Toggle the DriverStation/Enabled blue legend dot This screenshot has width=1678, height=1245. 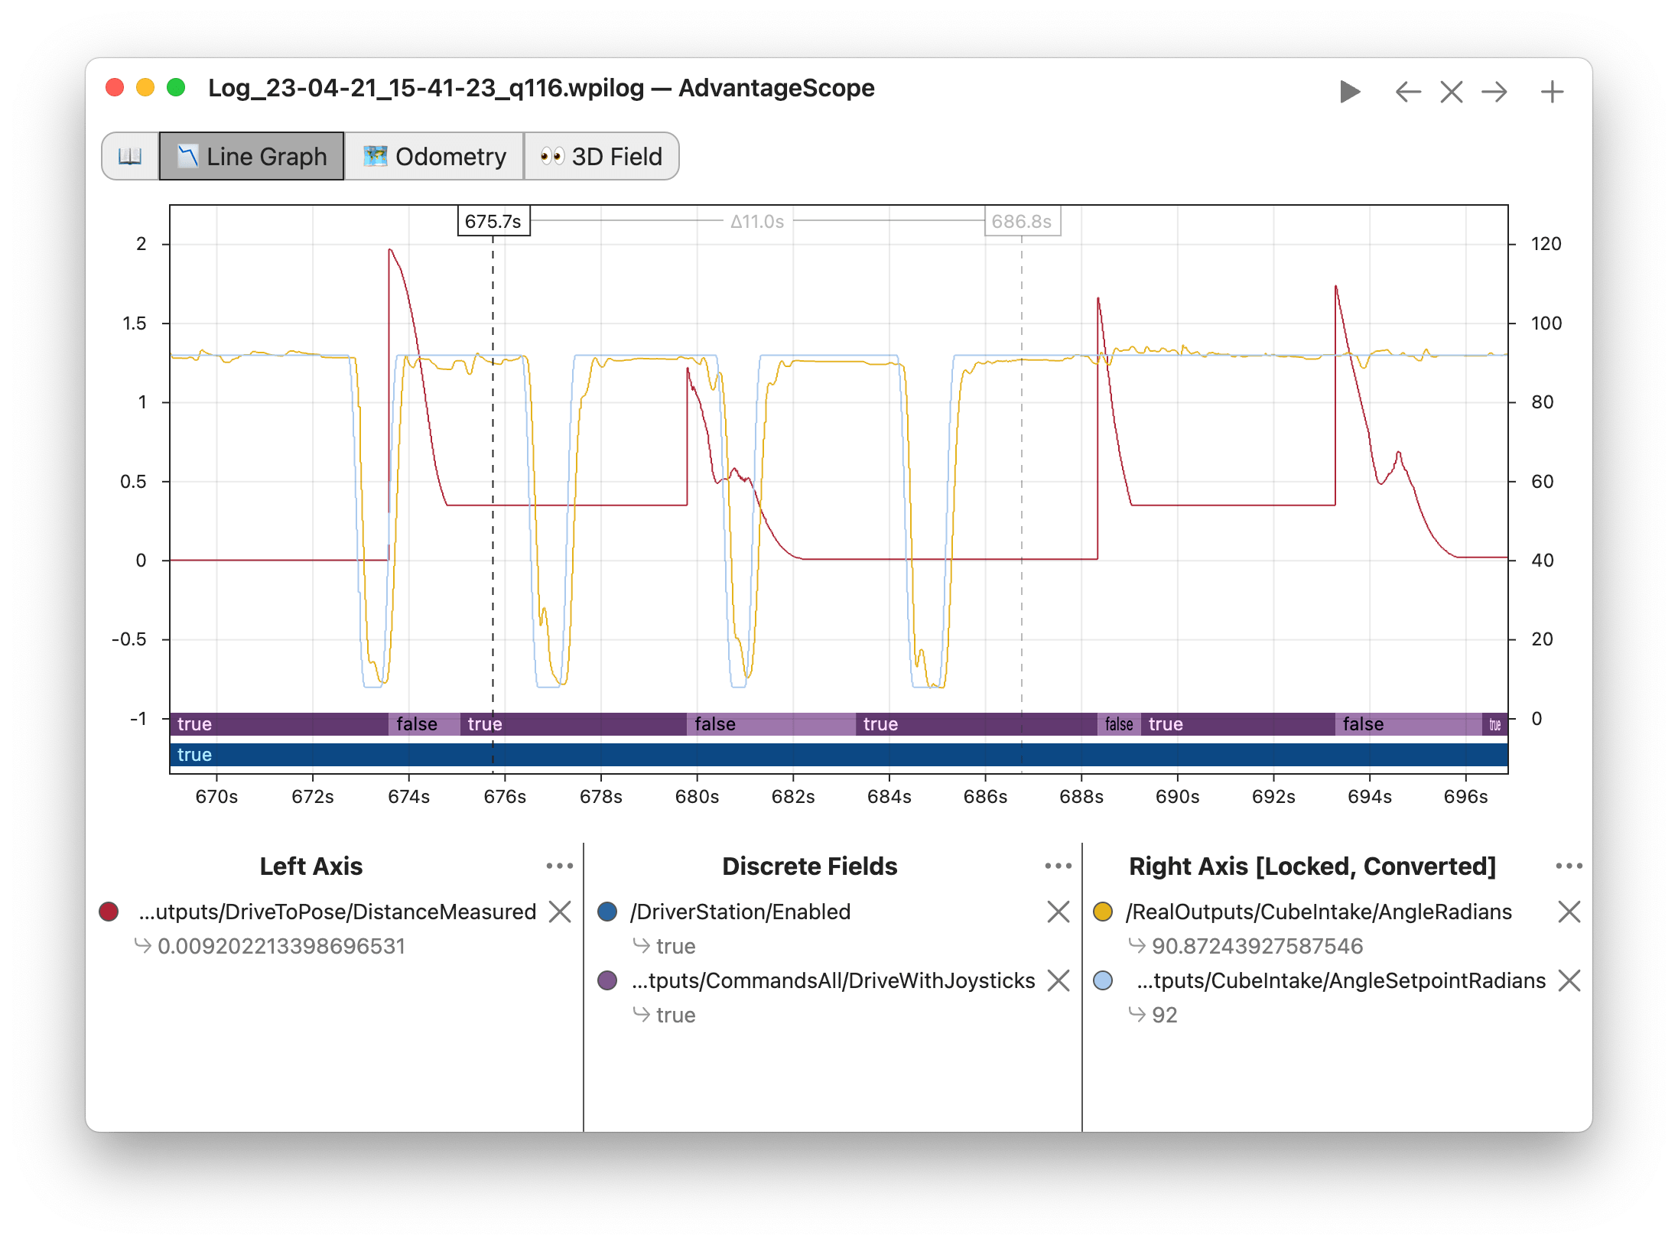(606, 912)
